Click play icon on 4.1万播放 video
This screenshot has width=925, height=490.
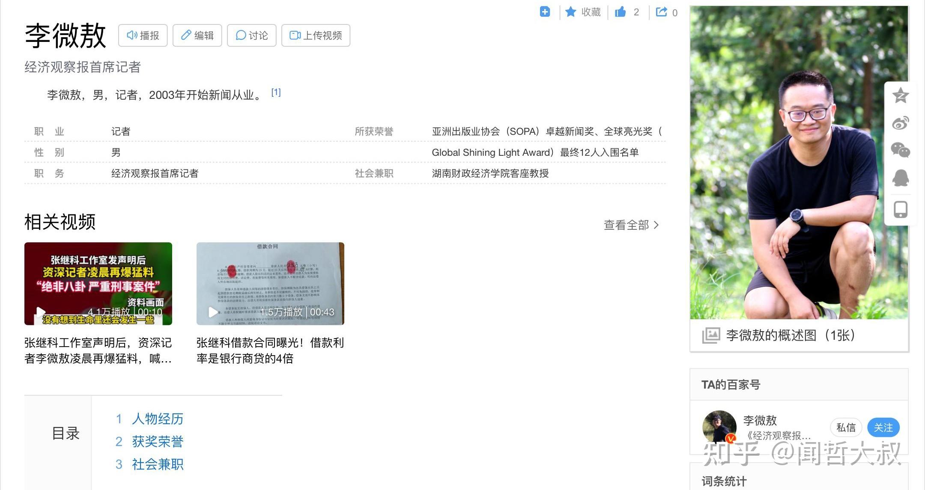pyautogui.click(x=41, y=312)
